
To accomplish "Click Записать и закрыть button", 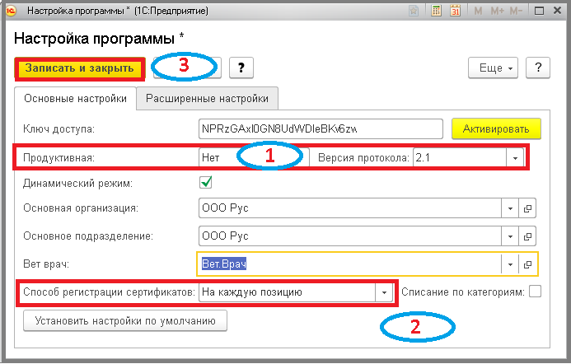I will [x=80, y=68].
